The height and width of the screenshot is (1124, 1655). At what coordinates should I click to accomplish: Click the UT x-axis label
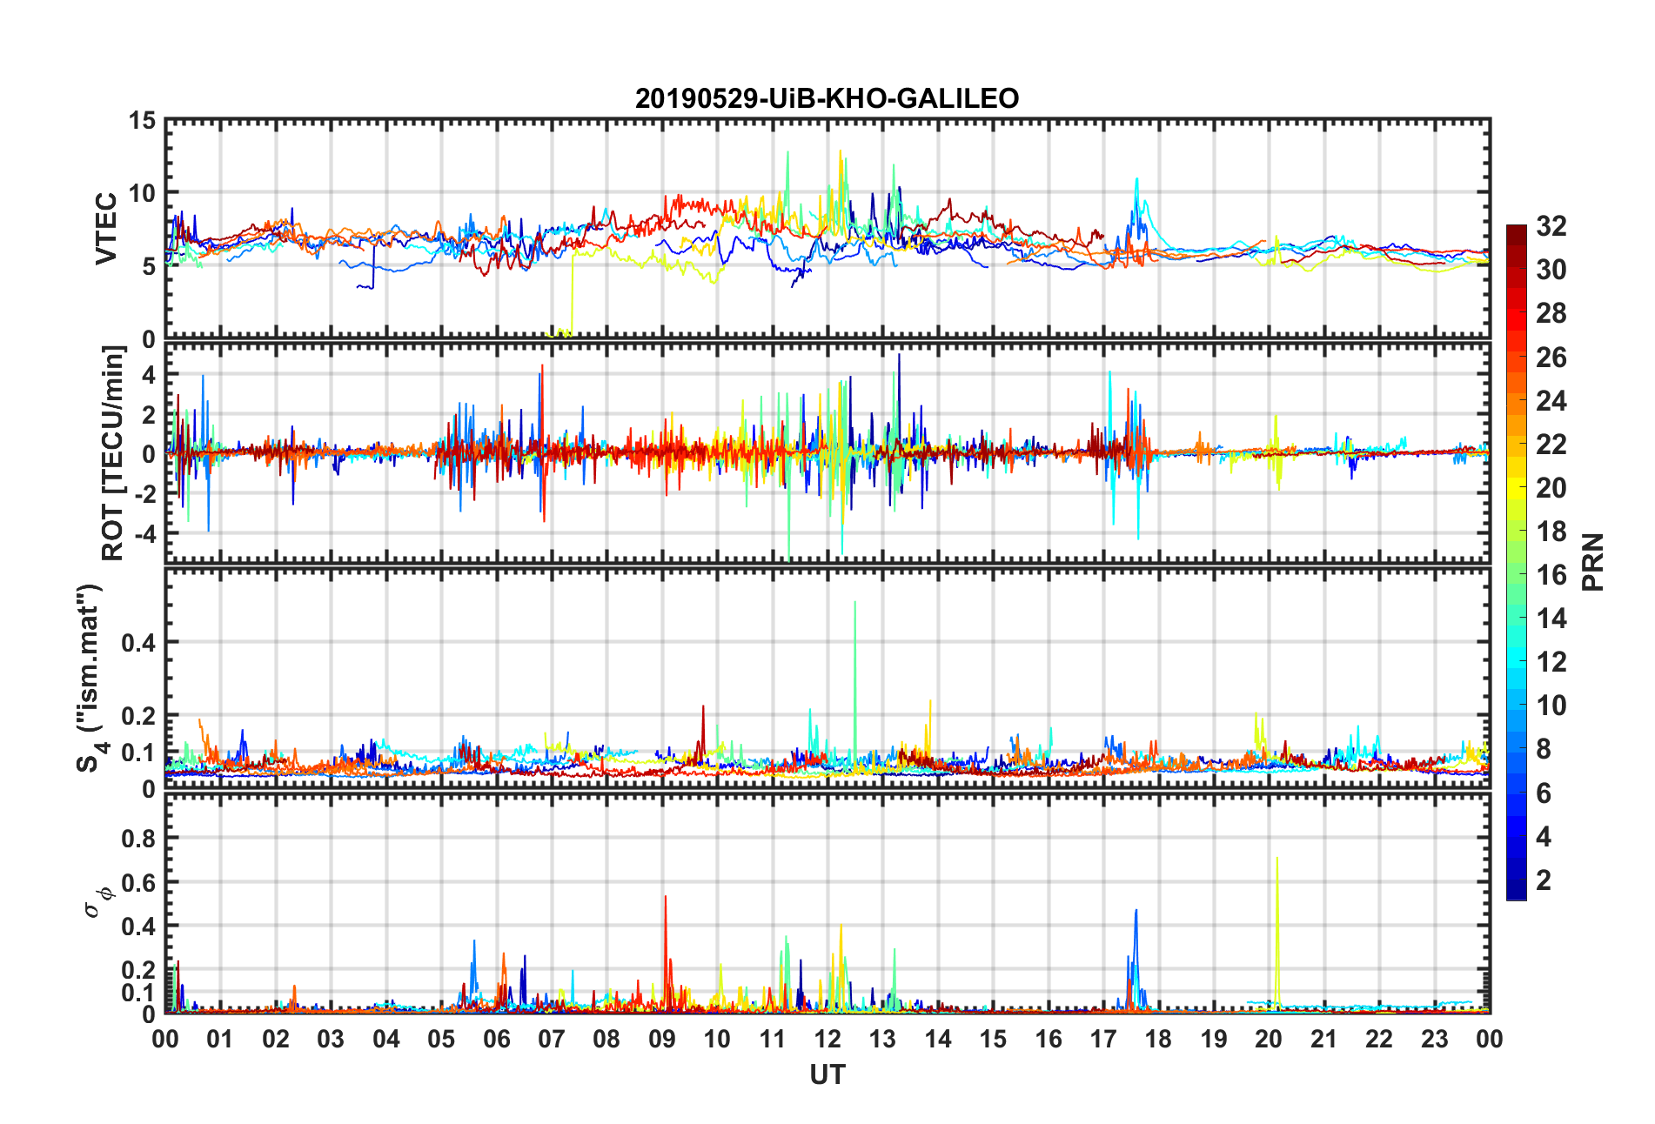tap(827, 1075)
